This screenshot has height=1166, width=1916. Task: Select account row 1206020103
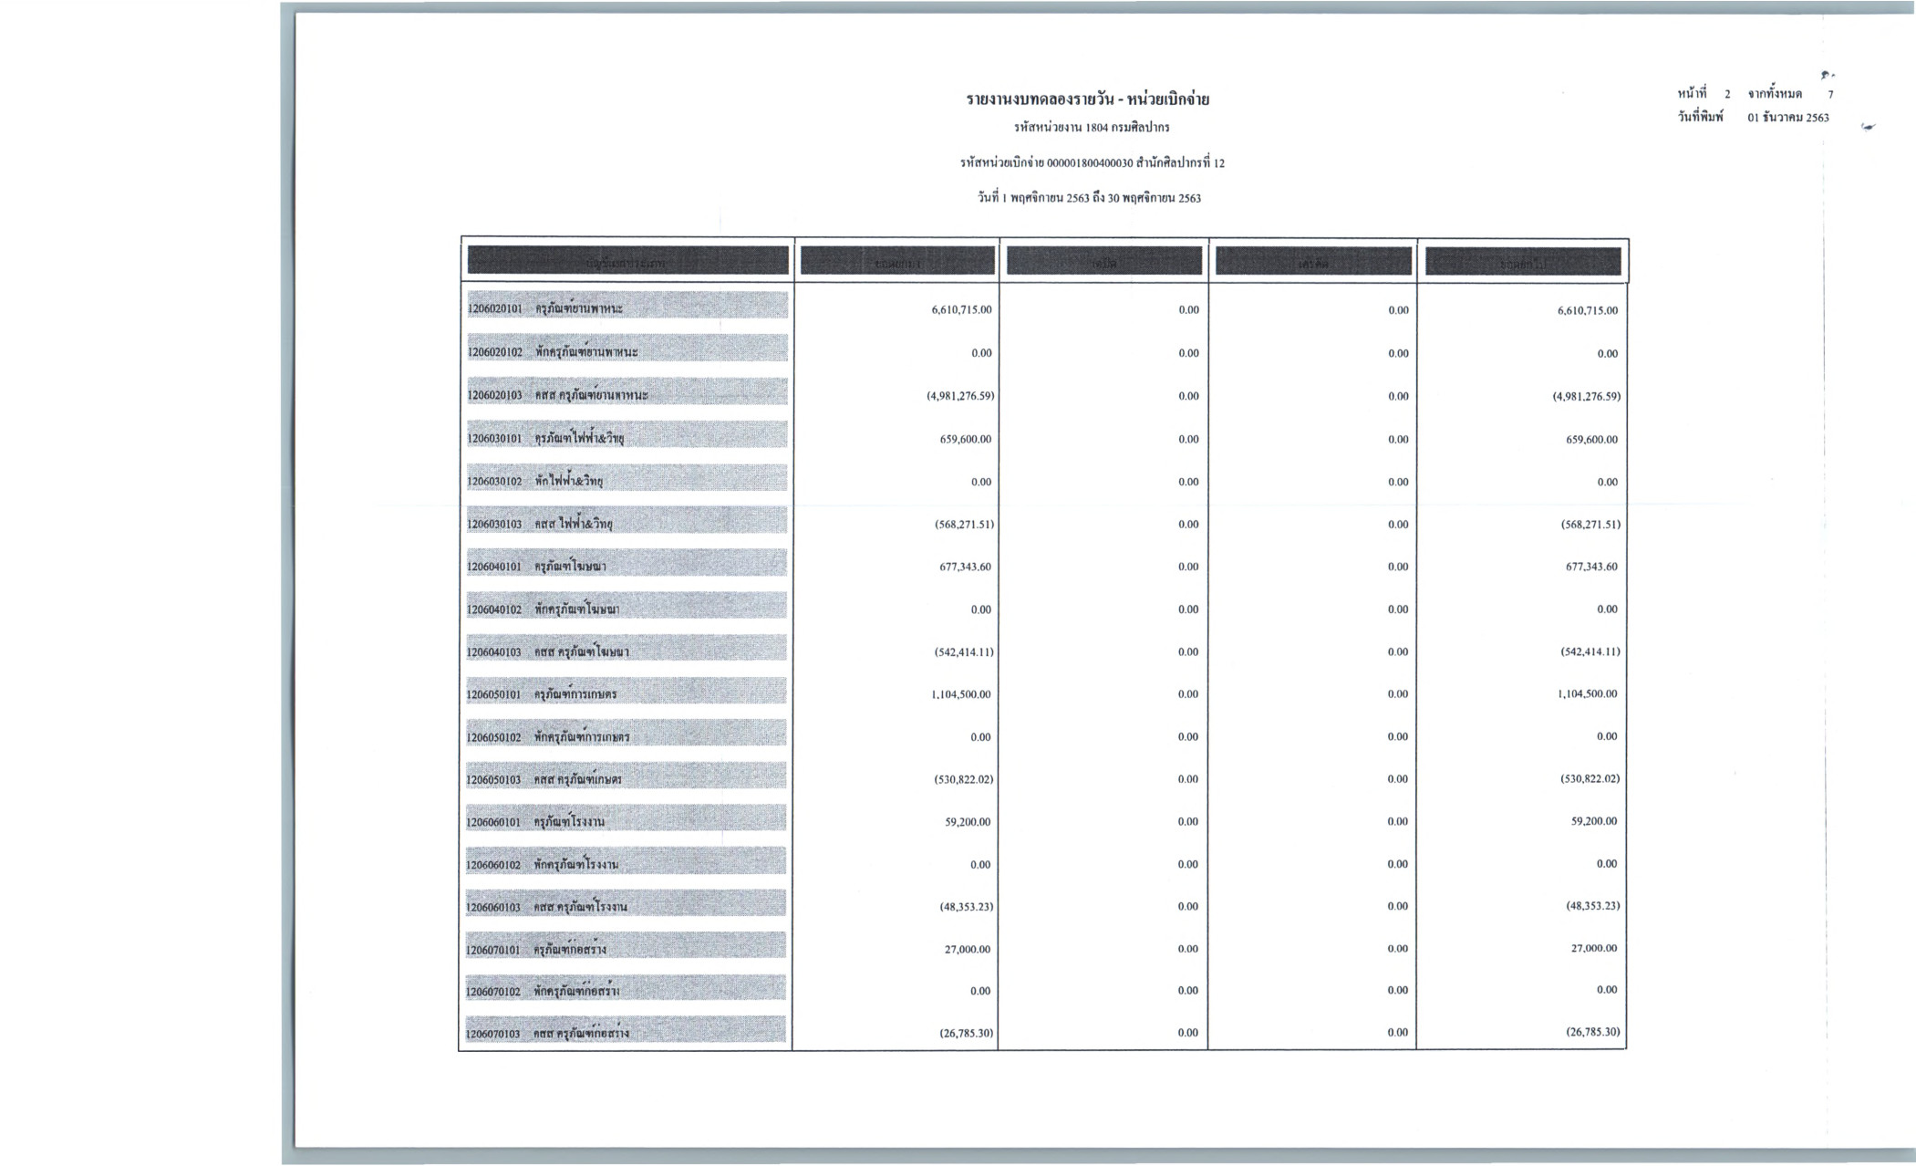627,395
